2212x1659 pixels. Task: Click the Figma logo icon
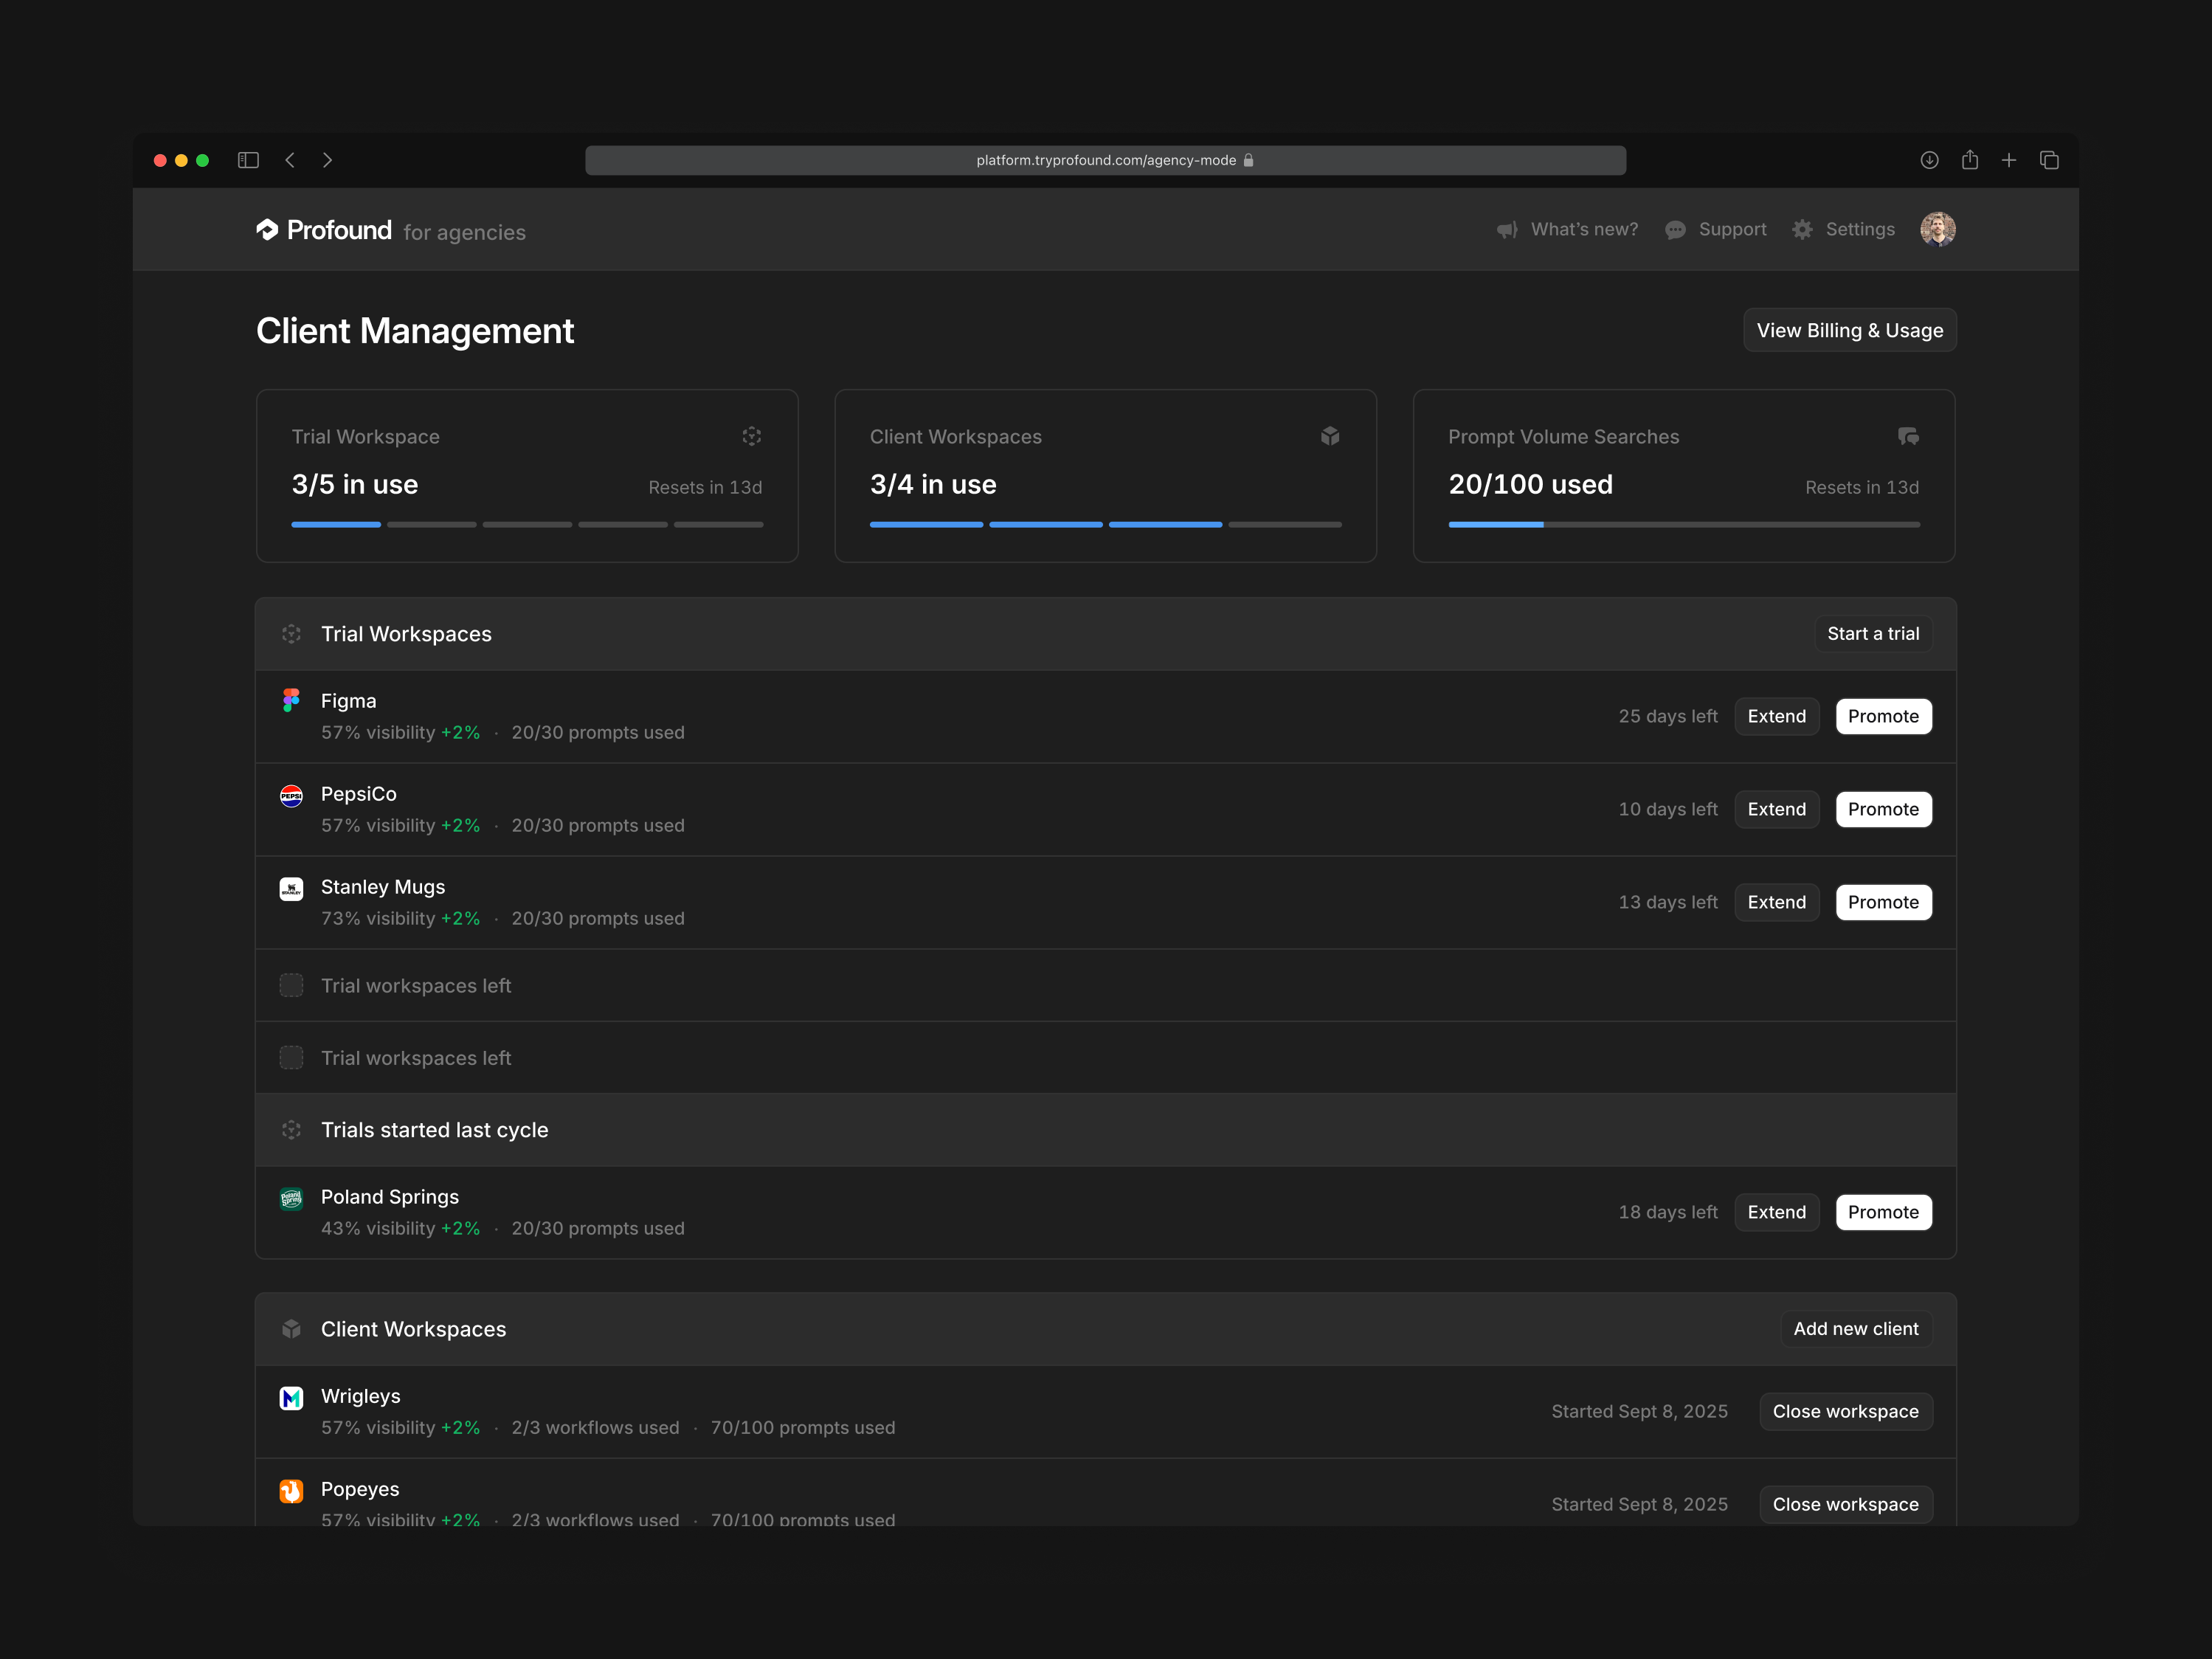(291, 700)
